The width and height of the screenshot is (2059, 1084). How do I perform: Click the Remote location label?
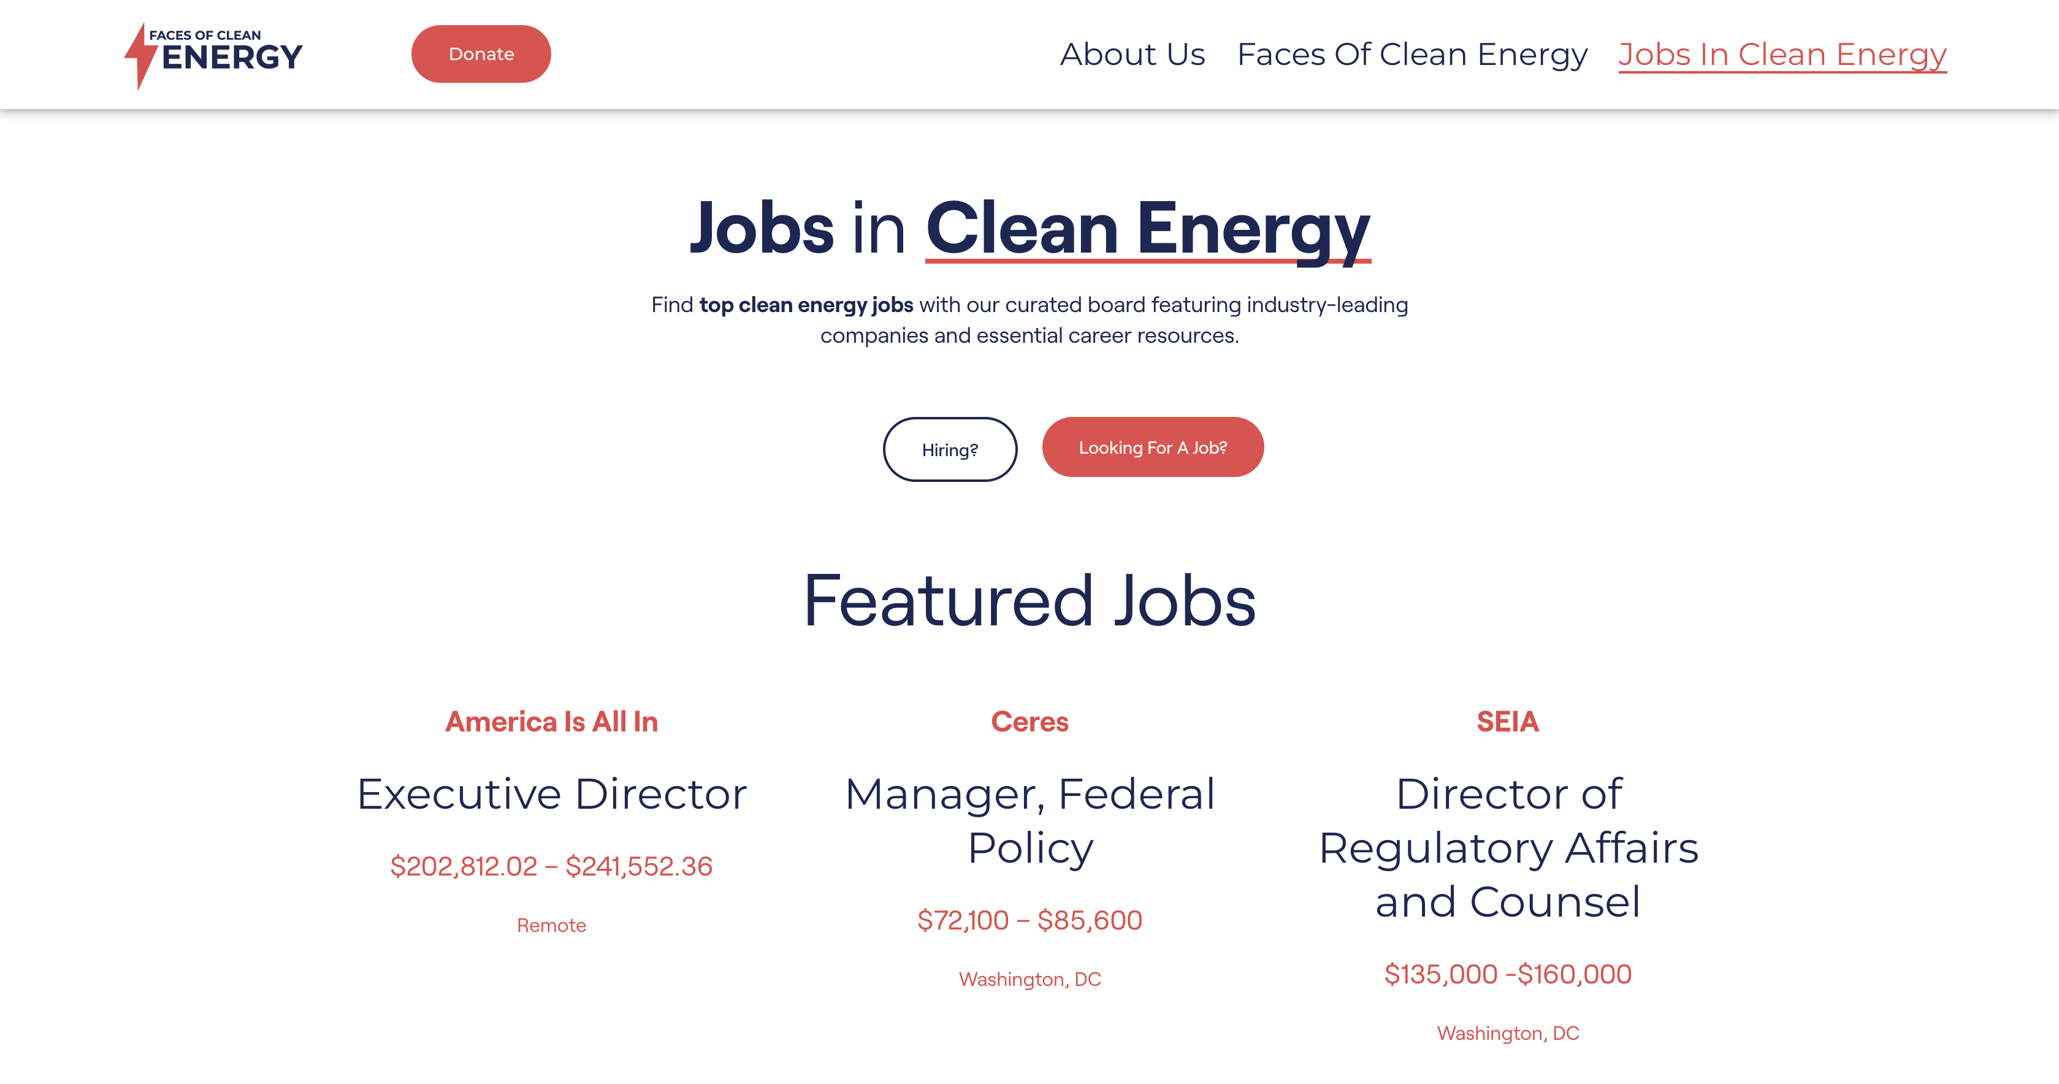(552, 925)
